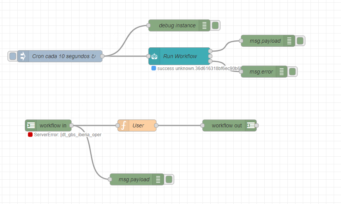Select the User function node label
341x204 pixels.
(x=138, y=125)
